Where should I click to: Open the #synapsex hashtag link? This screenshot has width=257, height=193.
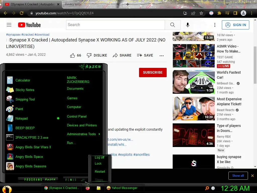point(13,35)
